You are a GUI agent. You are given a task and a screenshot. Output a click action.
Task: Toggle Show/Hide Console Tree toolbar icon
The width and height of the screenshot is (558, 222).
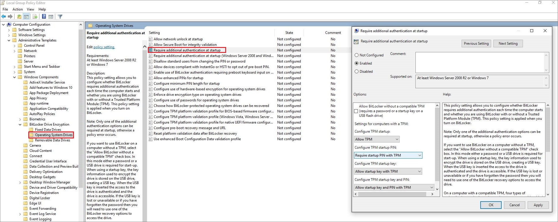tap(26, 17)
